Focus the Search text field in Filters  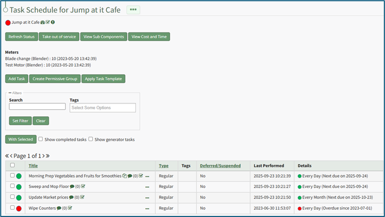pyautogui.click(x=37, y=107)
